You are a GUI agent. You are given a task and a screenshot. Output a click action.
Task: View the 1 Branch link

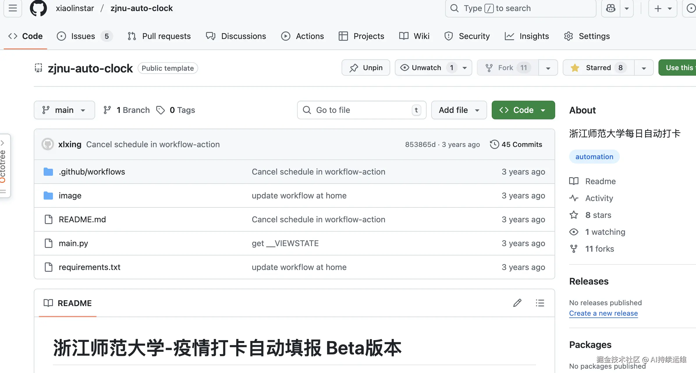[x=127, y=110]
